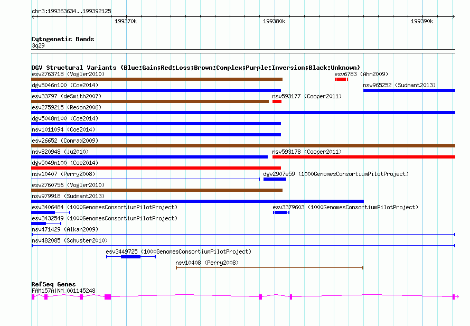
Task: Click dgv5048n100 (Coe2014) label
Action: pos(65,118)
